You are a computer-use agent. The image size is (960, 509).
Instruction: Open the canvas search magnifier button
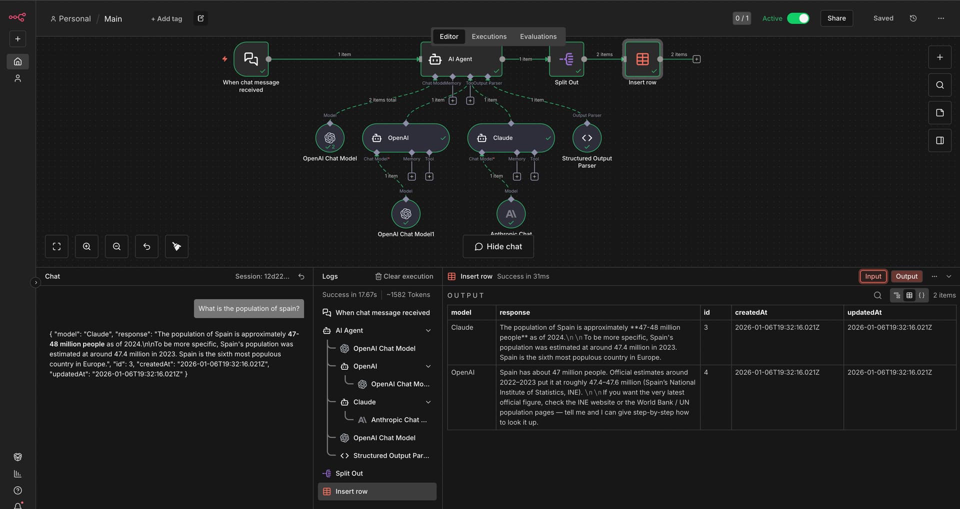[939, 85]
